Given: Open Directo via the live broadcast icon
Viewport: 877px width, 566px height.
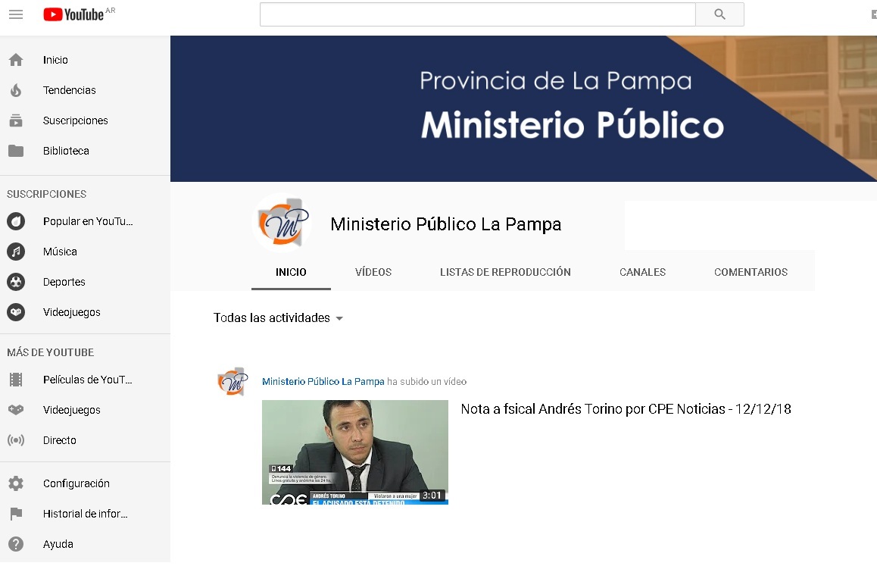Looking at the screenshot, I should 16,440.
